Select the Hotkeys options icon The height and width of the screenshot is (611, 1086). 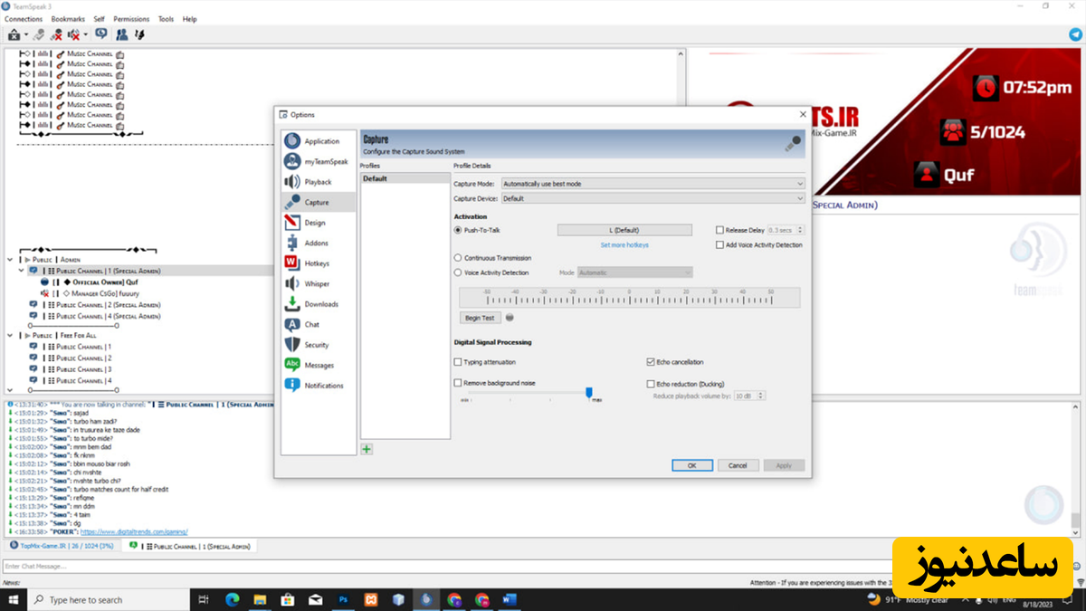(292, 263)
